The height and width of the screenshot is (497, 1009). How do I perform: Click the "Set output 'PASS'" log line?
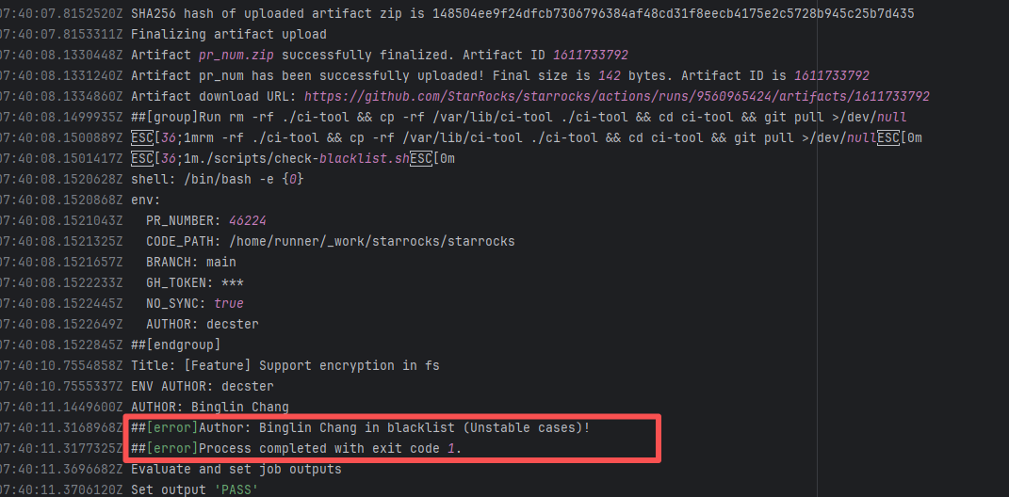pyautogui.click(x=196, y=489)
